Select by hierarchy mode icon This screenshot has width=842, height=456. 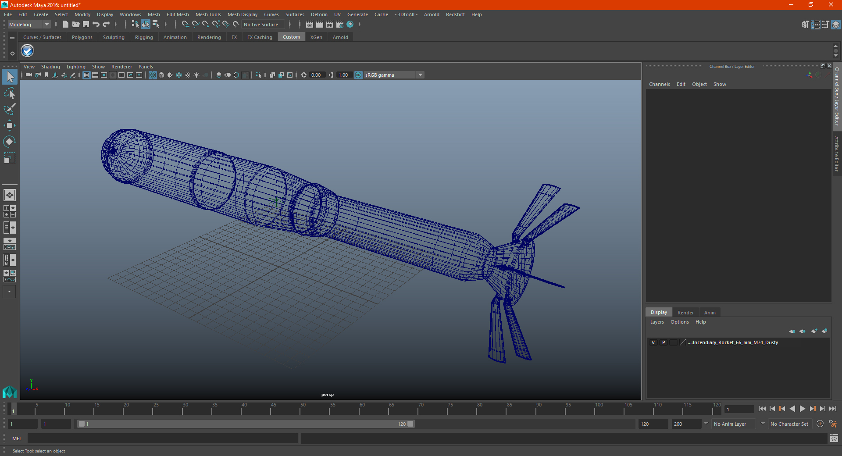point(135,25)
